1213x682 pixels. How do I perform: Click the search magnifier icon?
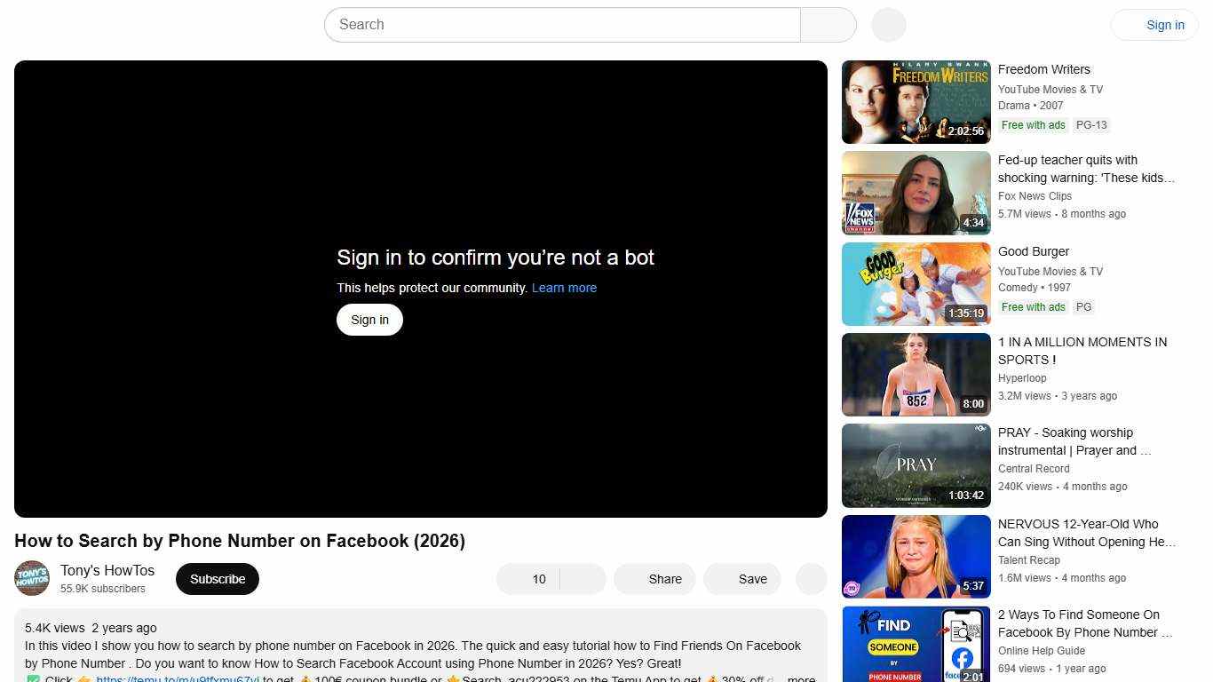827,25
